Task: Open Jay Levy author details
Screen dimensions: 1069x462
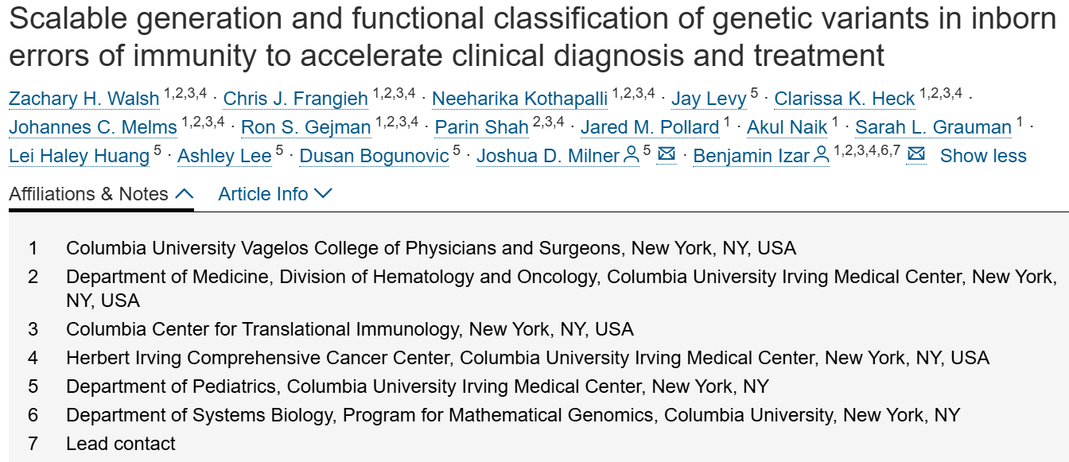Action: (x=709, y=99)
